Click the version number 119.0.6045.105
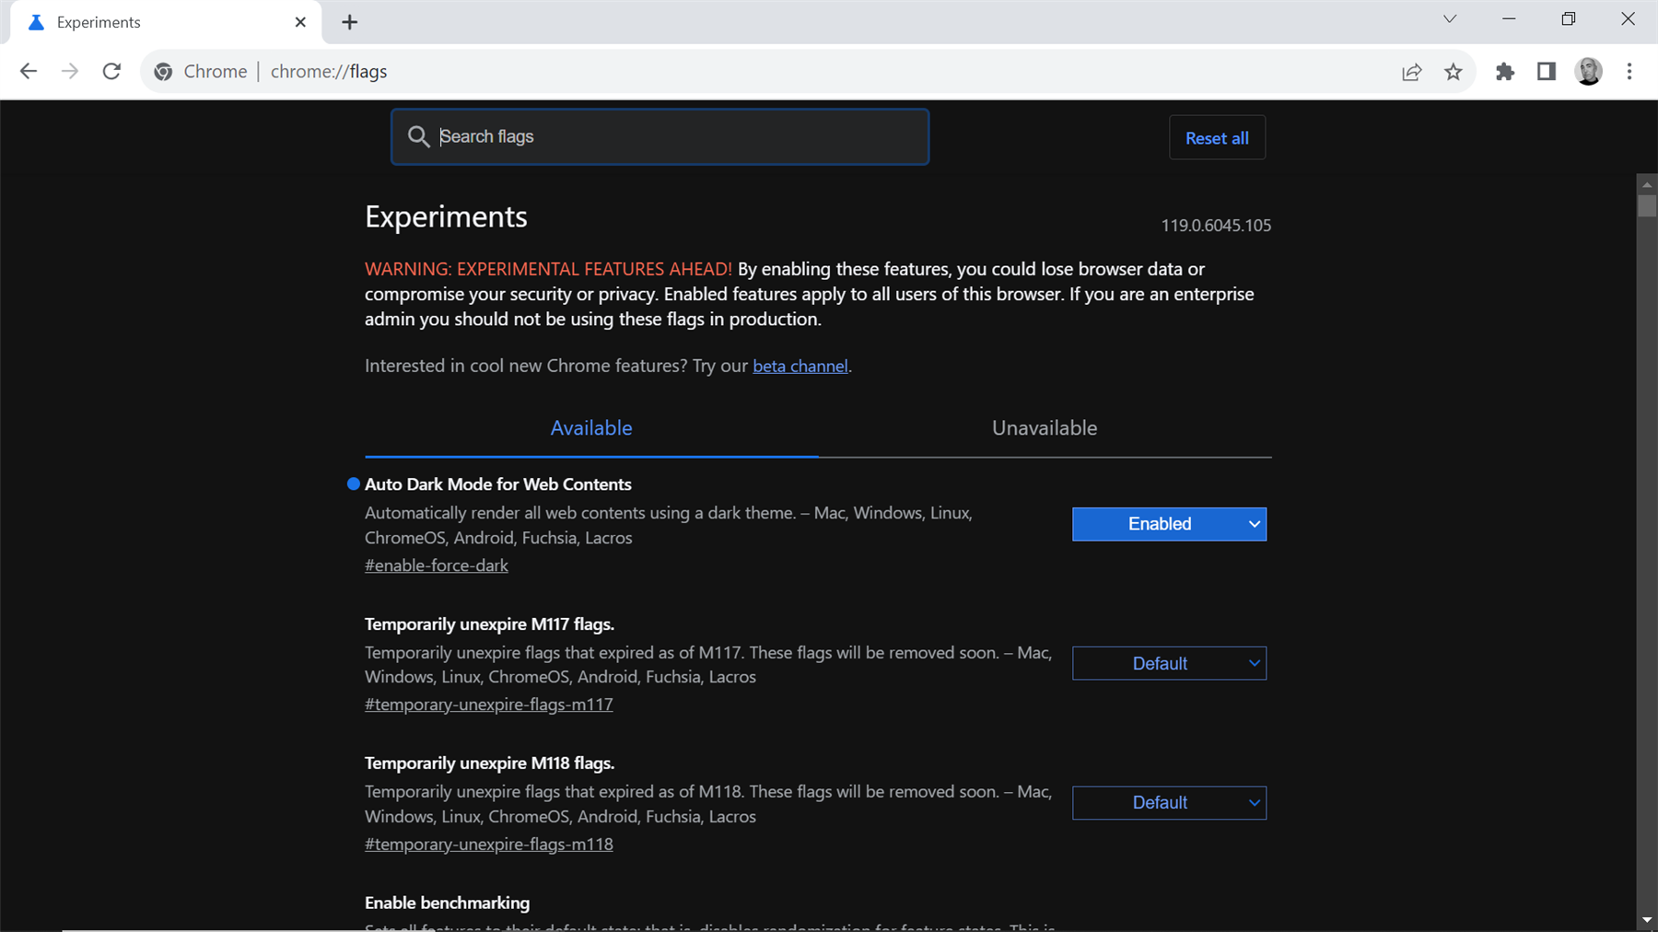This screenshot has height=932, width=1658. coord(1216,226)
